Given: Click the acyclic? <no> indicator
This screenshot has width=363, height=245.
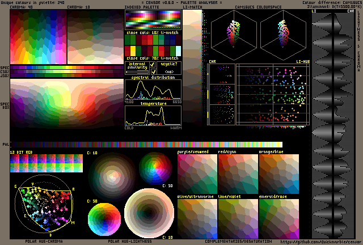Looking at the screenshot, I should [x=169, y=68].
